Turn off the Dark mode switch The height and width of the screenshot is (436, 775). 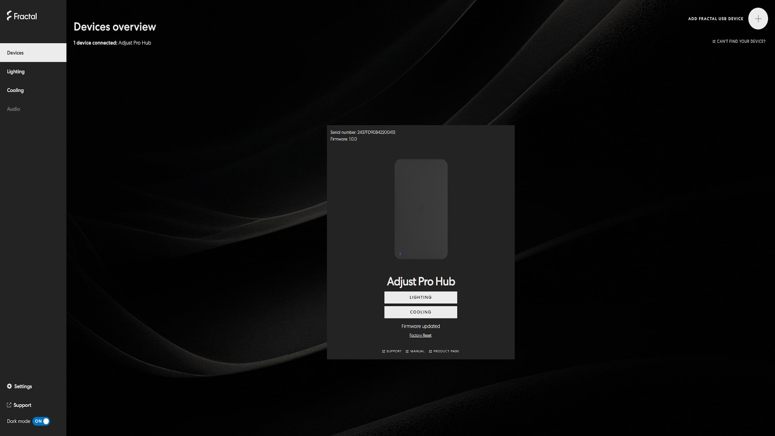[42, 421]
